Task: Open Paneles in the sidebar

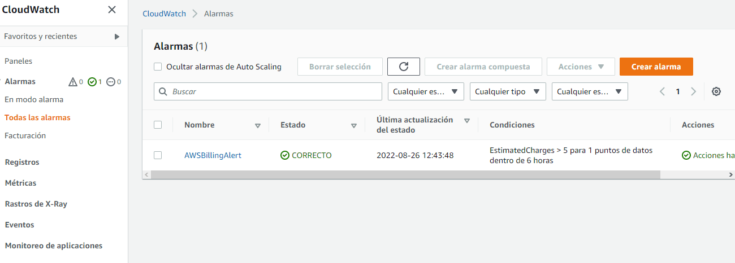Action: point(19,61)
